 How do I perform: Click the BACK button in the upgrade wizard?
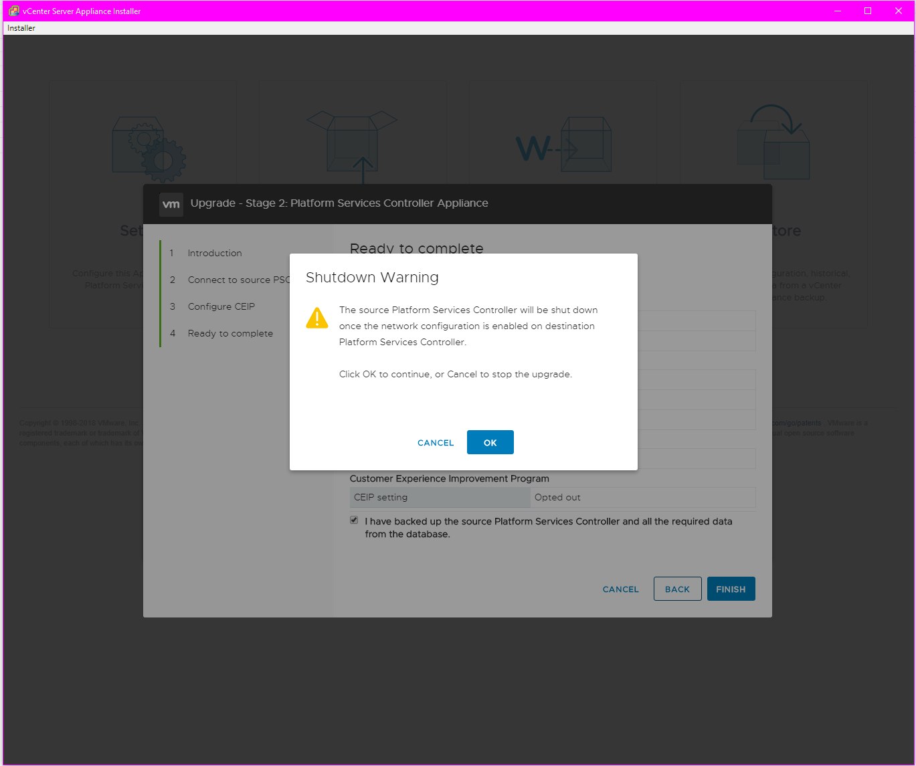point(677,589)
